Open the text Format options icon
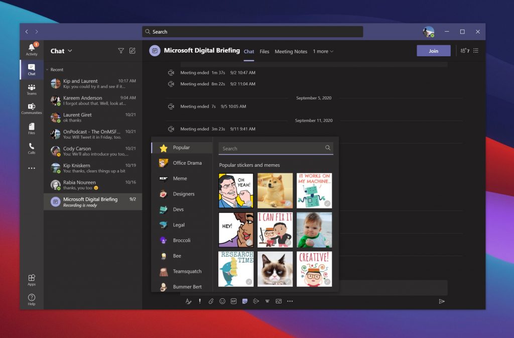This screenshot has width=514, height=338. tap(188, 301)
